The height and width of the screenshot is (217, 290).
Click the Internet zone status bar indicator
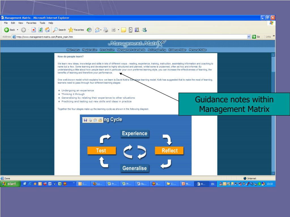(x=250, y=179)
